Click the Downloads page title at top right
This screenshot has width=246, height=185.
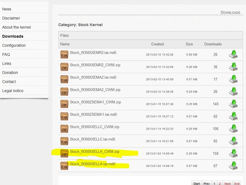(230, 13)
